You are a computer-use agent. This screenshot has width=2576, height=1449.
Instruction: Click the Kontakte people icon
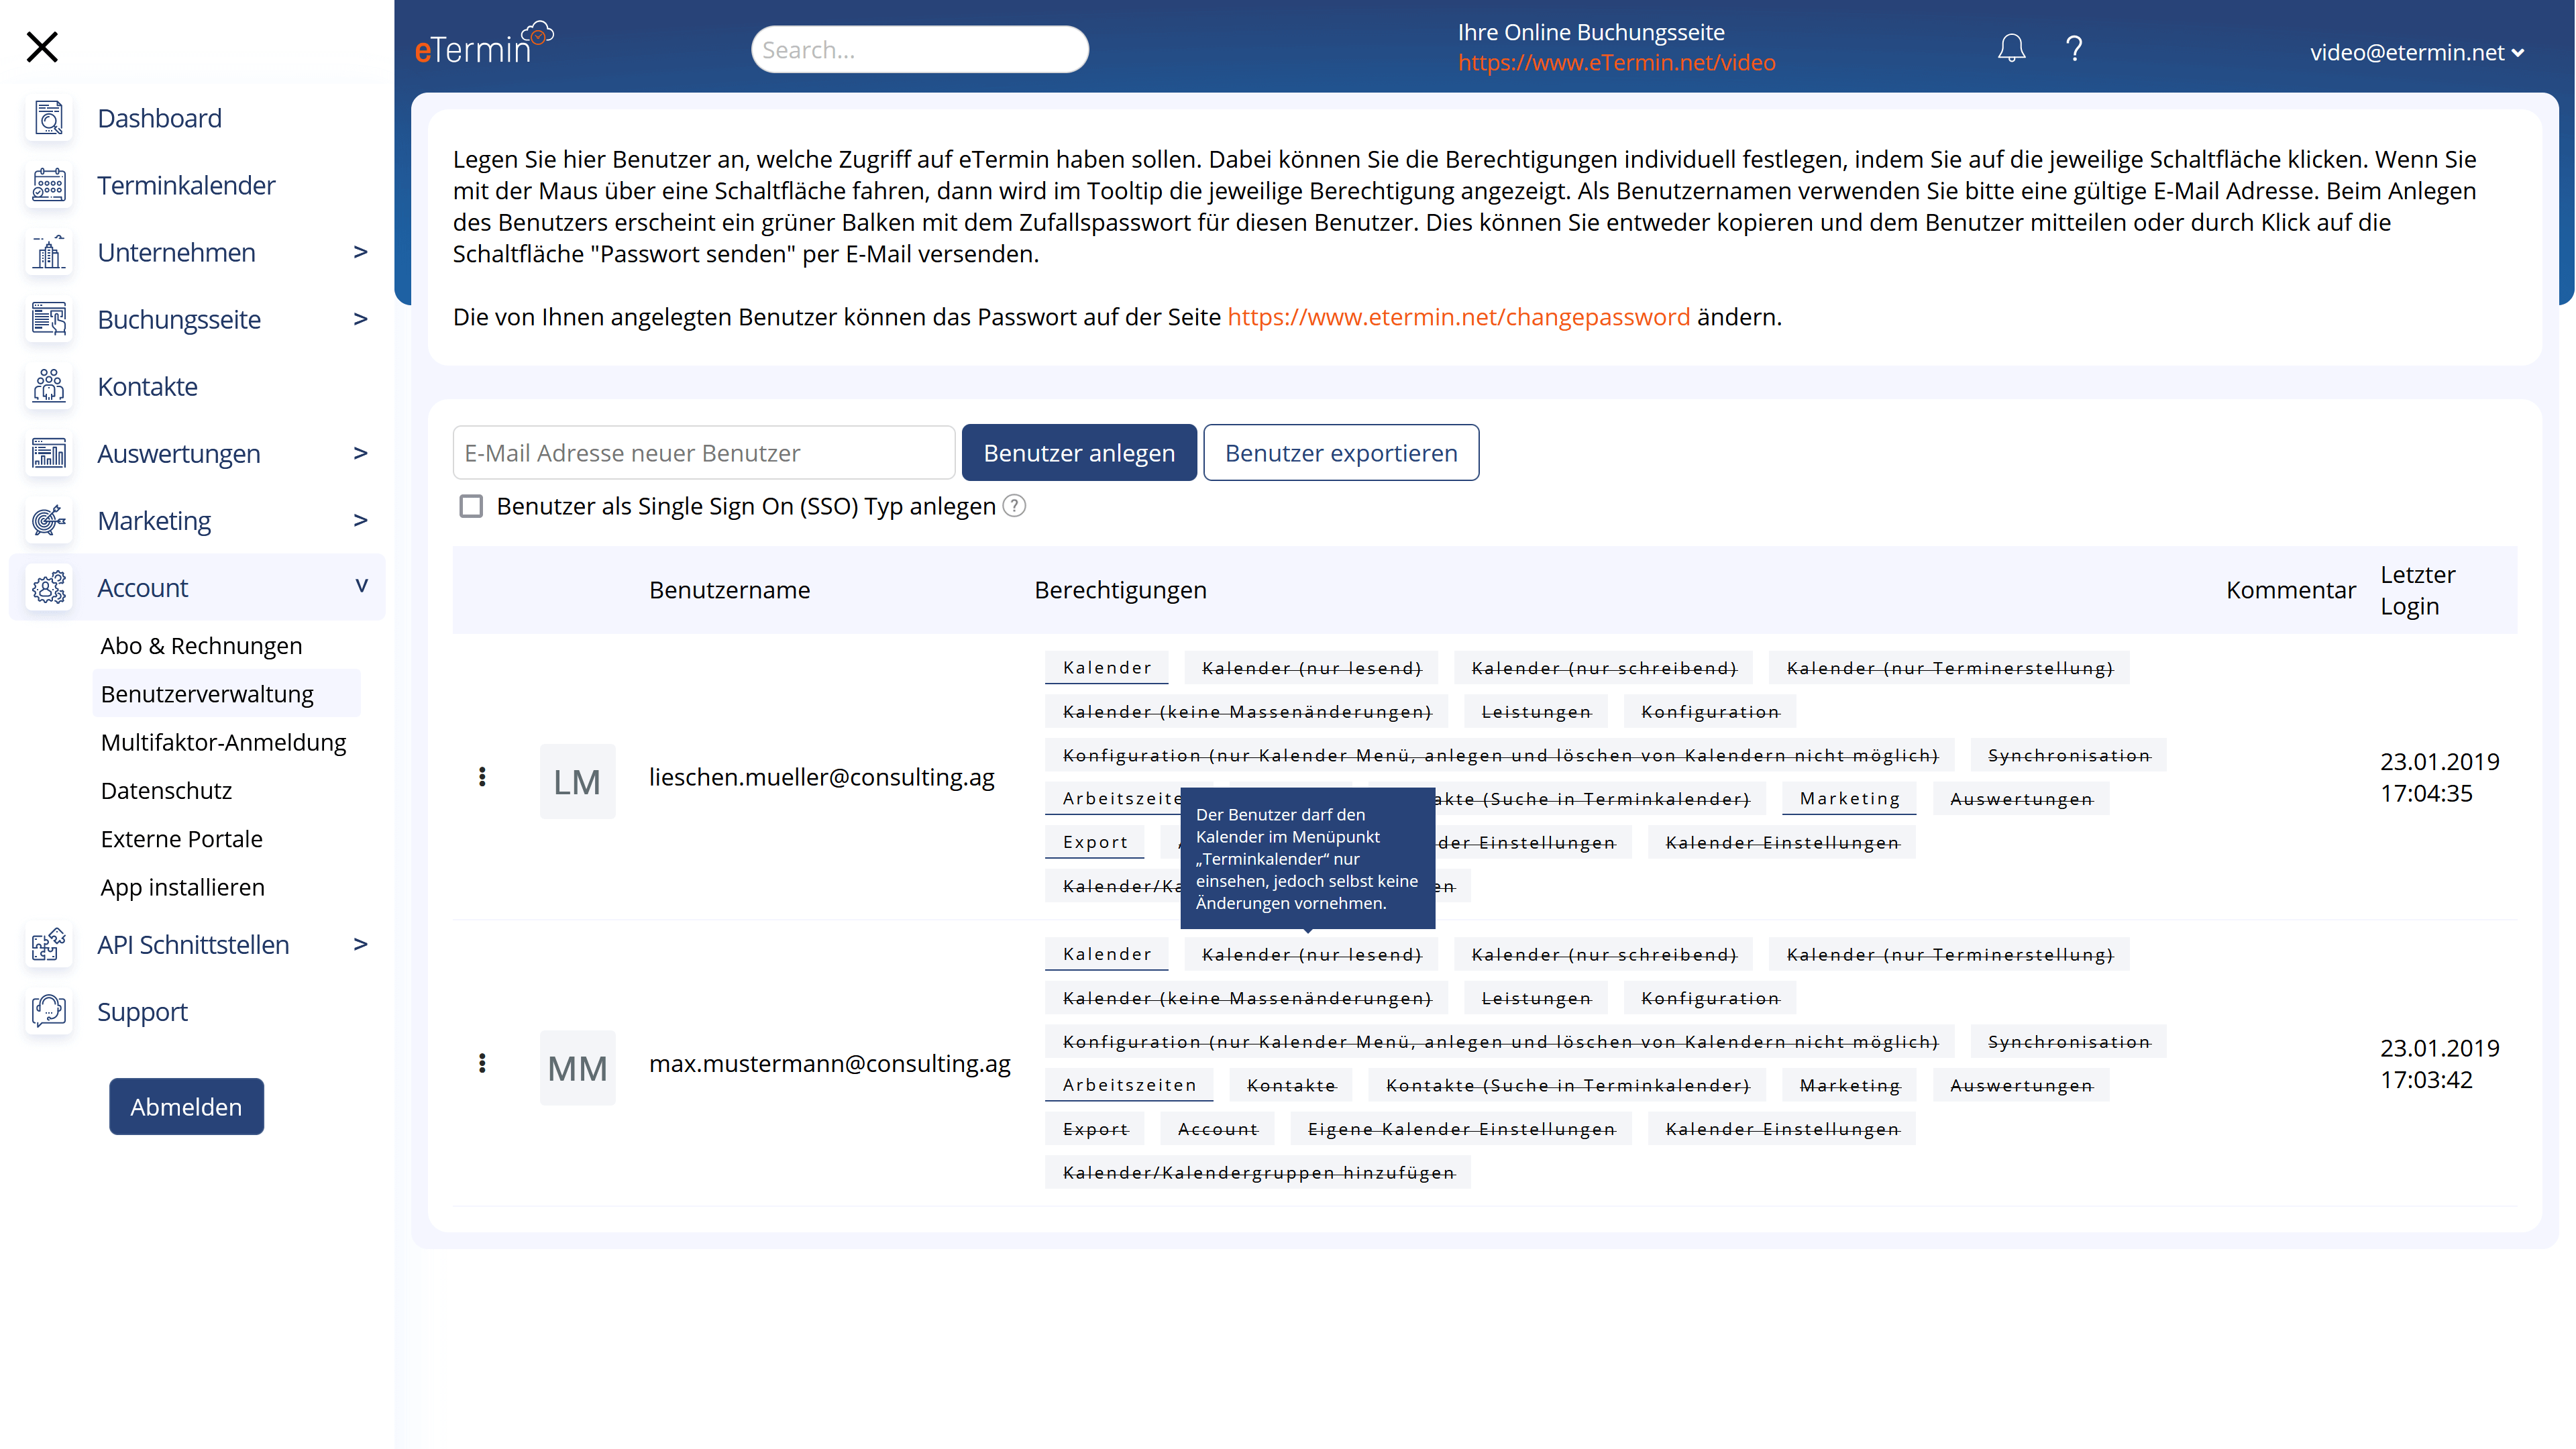[48, 386]
